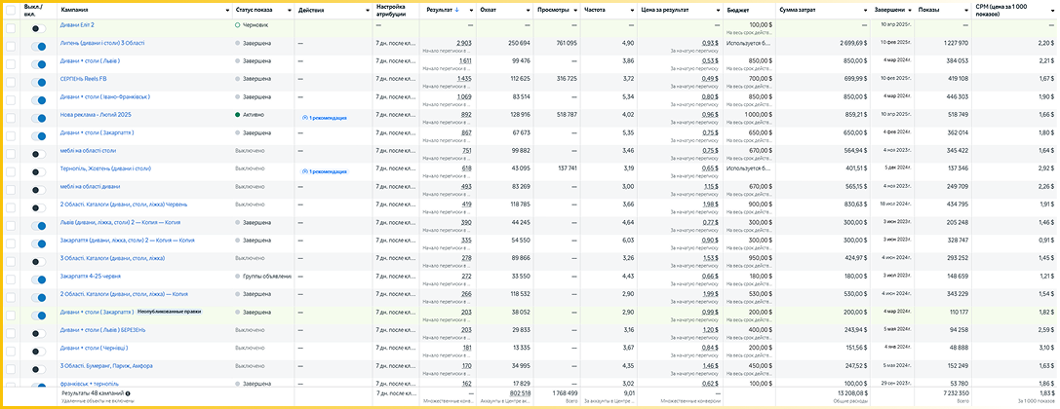This screenshot has height=409, width=1060.
Task: Tick the select-all checkbox in the header
Action: pos(10,10)
